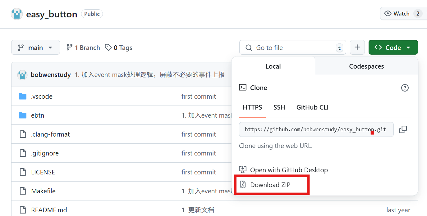Screen dimensions: 427x216
Task: Open the ebtn folder name
Action: point(38,115)
